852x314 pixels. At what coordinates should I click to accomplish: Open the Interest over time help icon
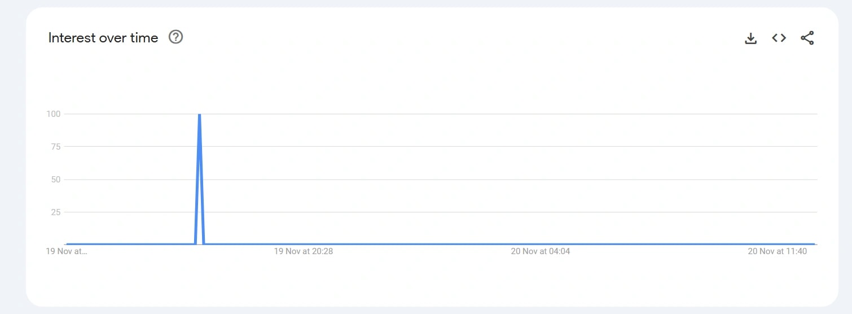[176, 37]
